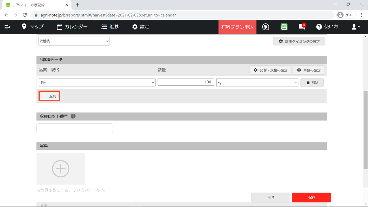Viewport: 368px width, 207px height.
Task: Click the quantity field showing 100
Action: [x=186, y=82]
